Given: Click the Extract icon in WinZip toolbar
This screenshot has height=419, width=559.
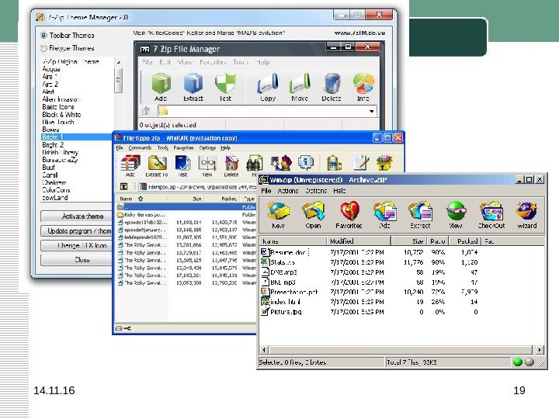Looking at the screenshot, I should coord(420,211).
